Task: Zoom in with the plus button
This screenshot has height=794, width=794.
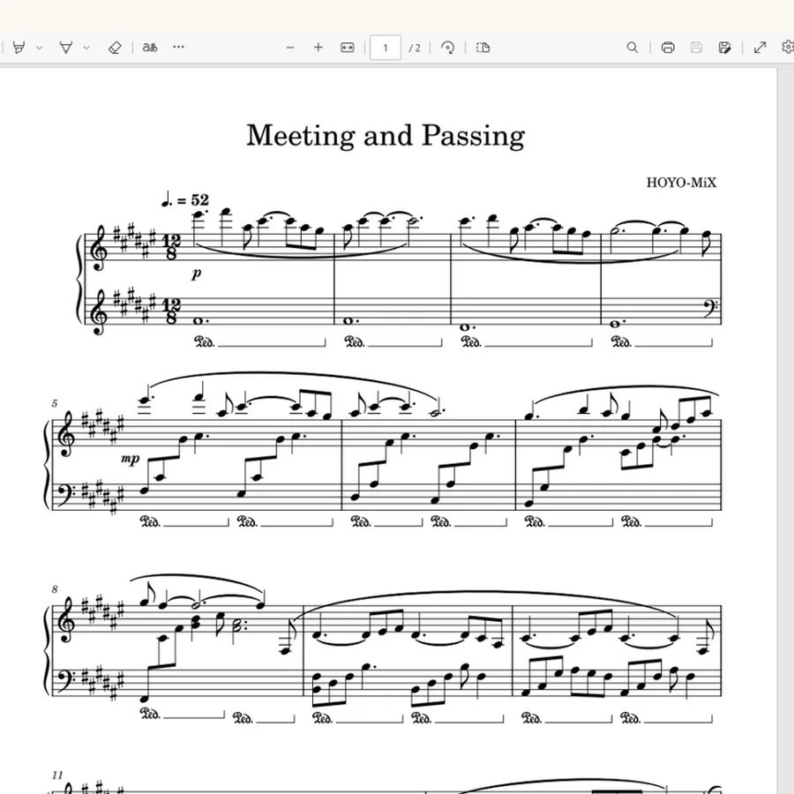Action: pyautogui.click(x=318, y=48)
